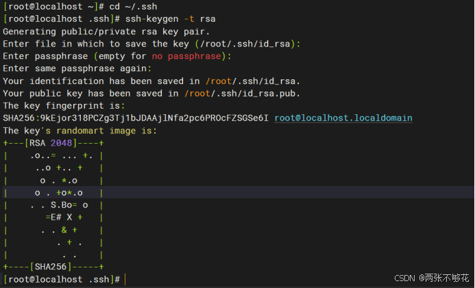
Task: Click the 'cd ~/.ssh' command line
Action: [80, 6]
